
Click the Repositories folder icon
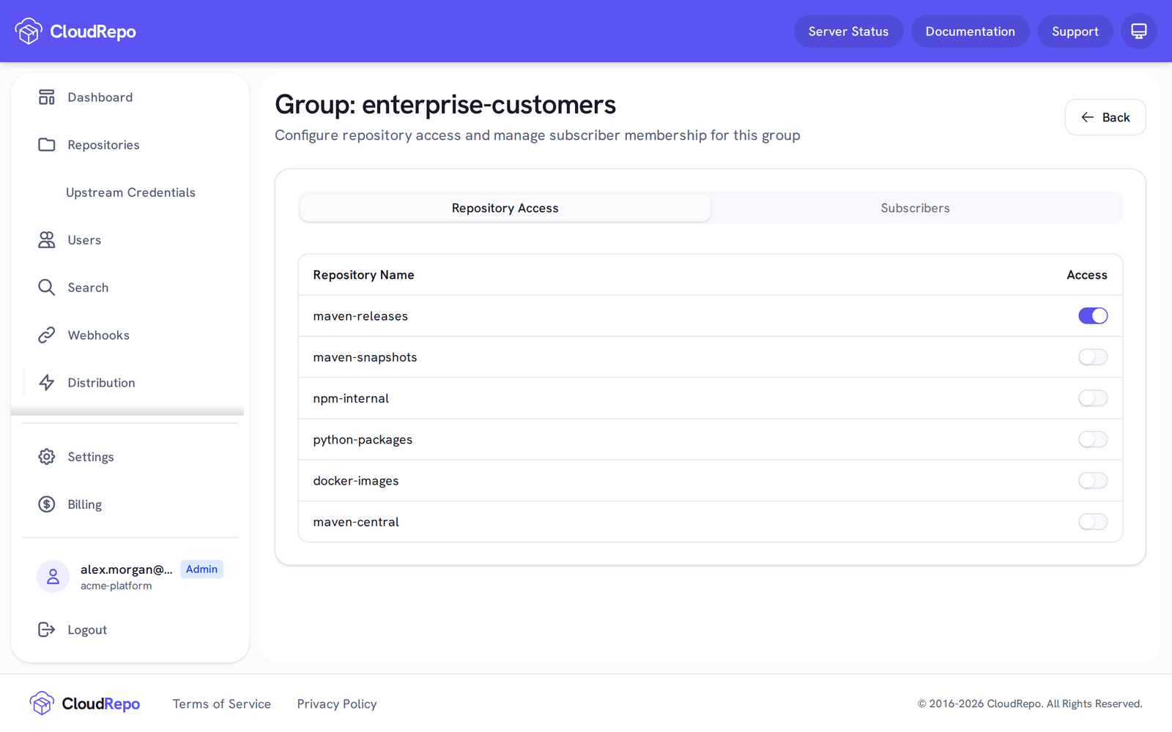[47, 145]
